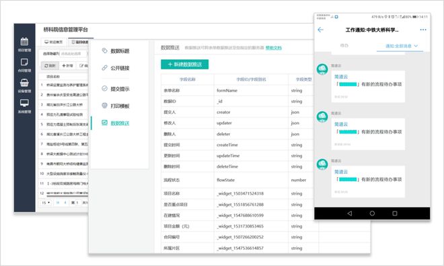The height and width of the screenshot is (266, 444).
Task: Select the 打印模板 printer icon
Action: click(x=104, y=106)
